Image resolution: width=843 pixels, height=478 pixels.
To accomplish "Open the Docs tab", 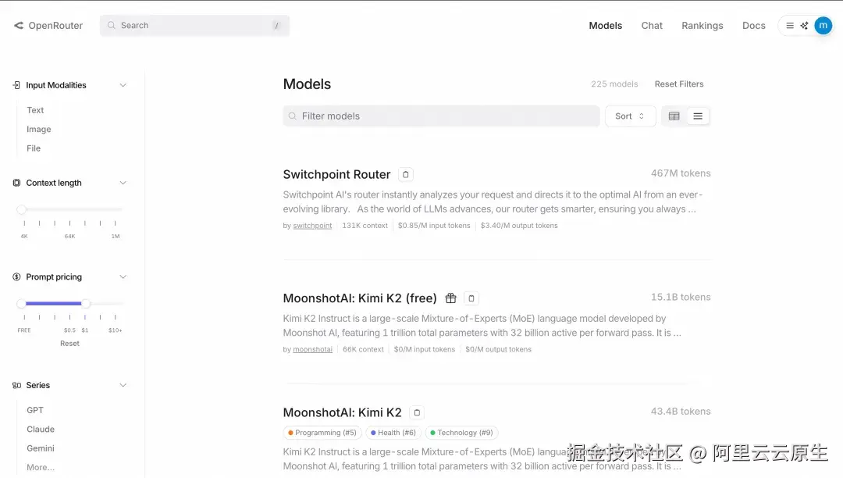I will click(x=754, y=25).
